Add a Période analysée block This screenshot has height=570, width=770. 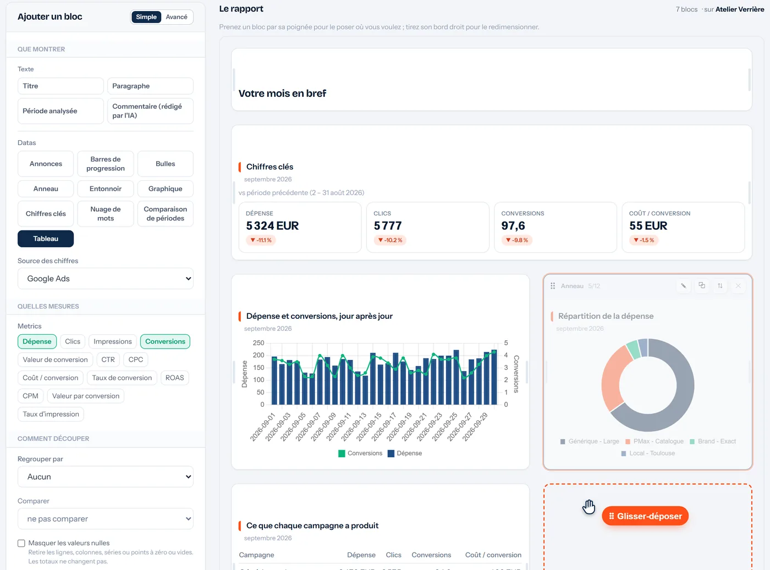click(61, 111)
